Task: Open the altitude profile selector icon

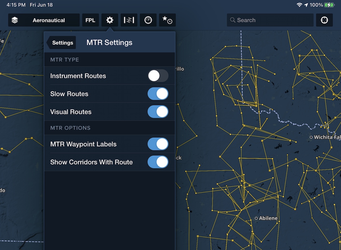Action: 129,20
